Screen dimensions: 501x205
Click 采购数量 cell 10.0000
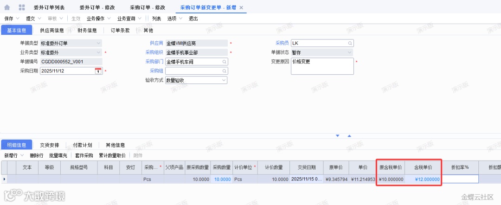[x=222, y=179]
